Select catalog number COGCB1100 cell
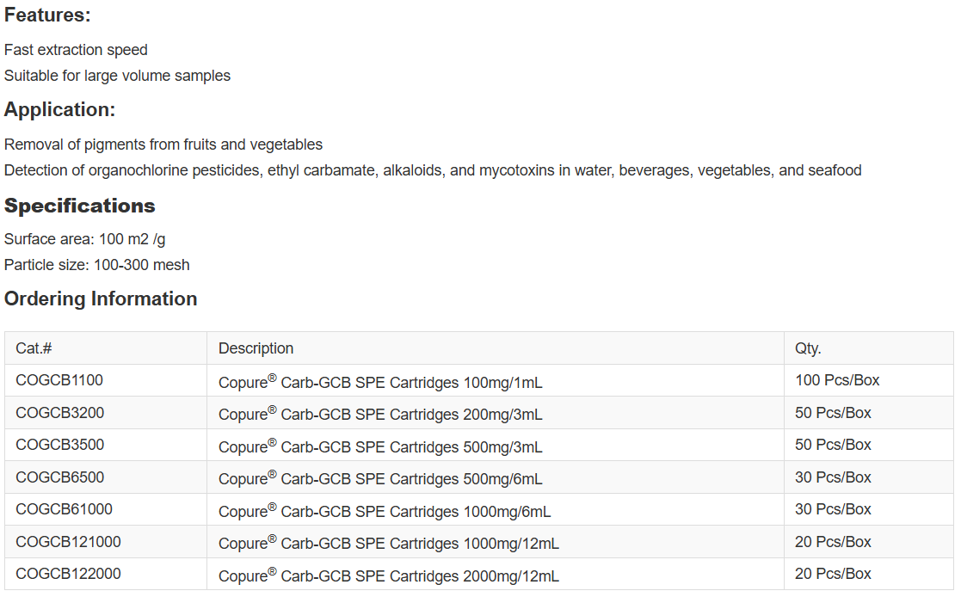Screen dimensions: 961x597 coord(59,380)
